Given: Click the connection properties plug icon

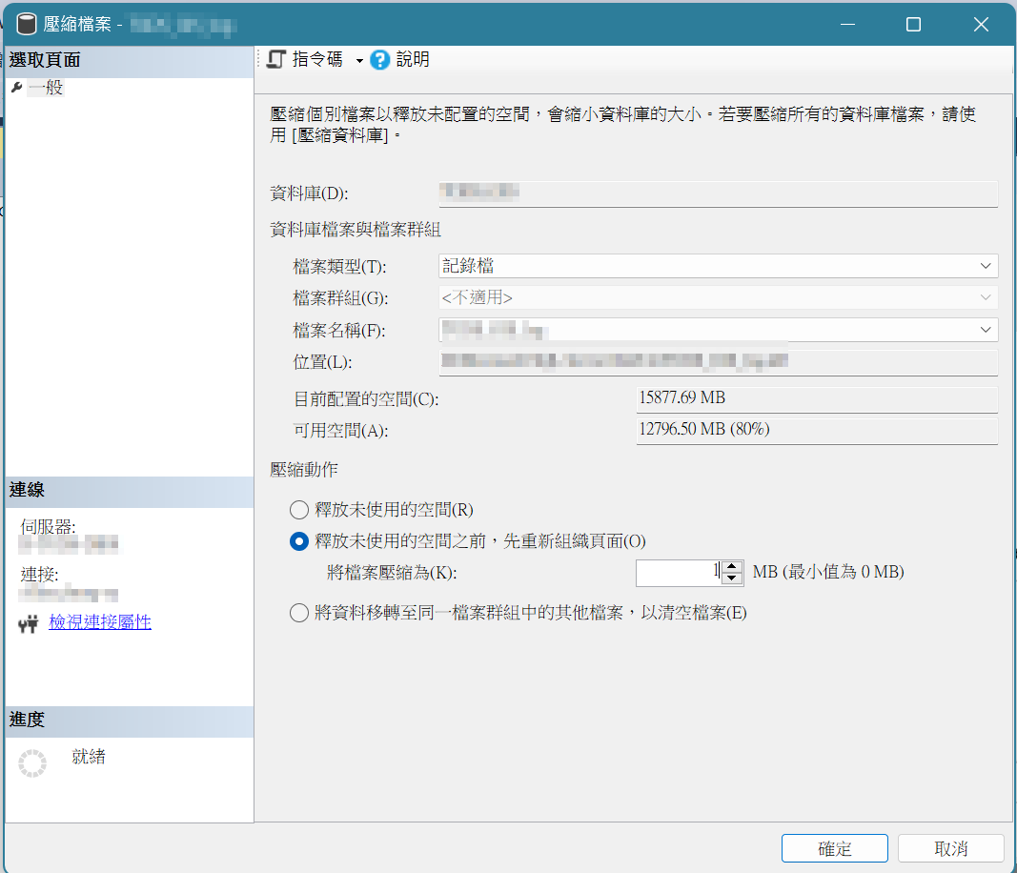Looking at the screenshot, I should tap(29, 624).
